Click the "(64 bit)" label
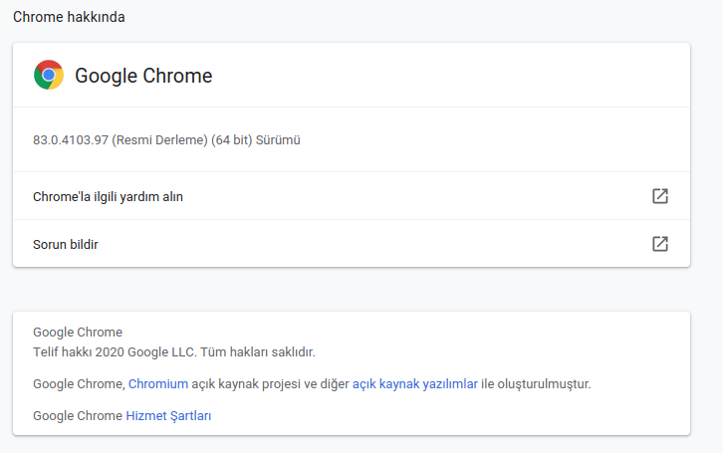723x453 pixels. coord(231,140)
